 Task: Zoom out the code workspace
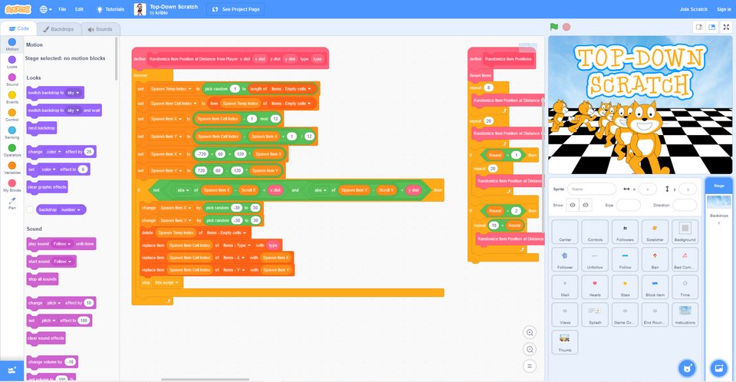530,350
